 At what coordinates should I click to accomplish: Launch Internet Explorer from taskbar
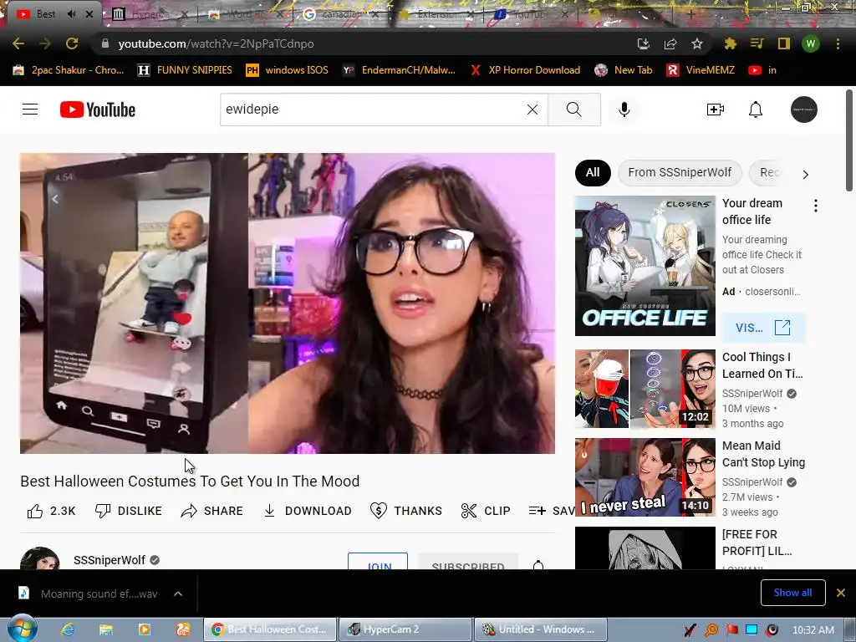pos(68,629)
